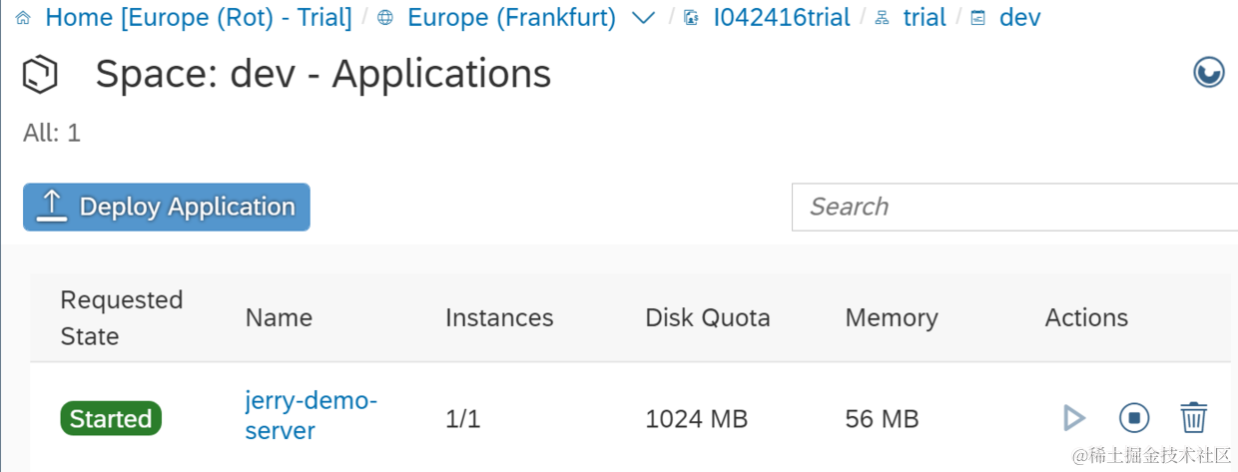1238x472 pixels.
Task: Navigate to the I042416trial subaccount link
Action: [782, 18]
